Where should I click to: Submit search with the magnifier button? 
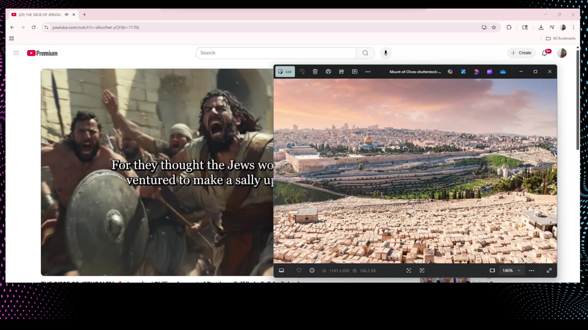(365, 53)
